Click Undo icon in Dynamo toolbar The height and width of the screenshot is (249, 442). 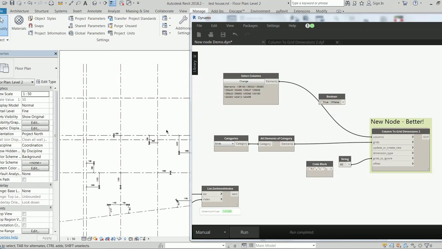click(235, 34)
